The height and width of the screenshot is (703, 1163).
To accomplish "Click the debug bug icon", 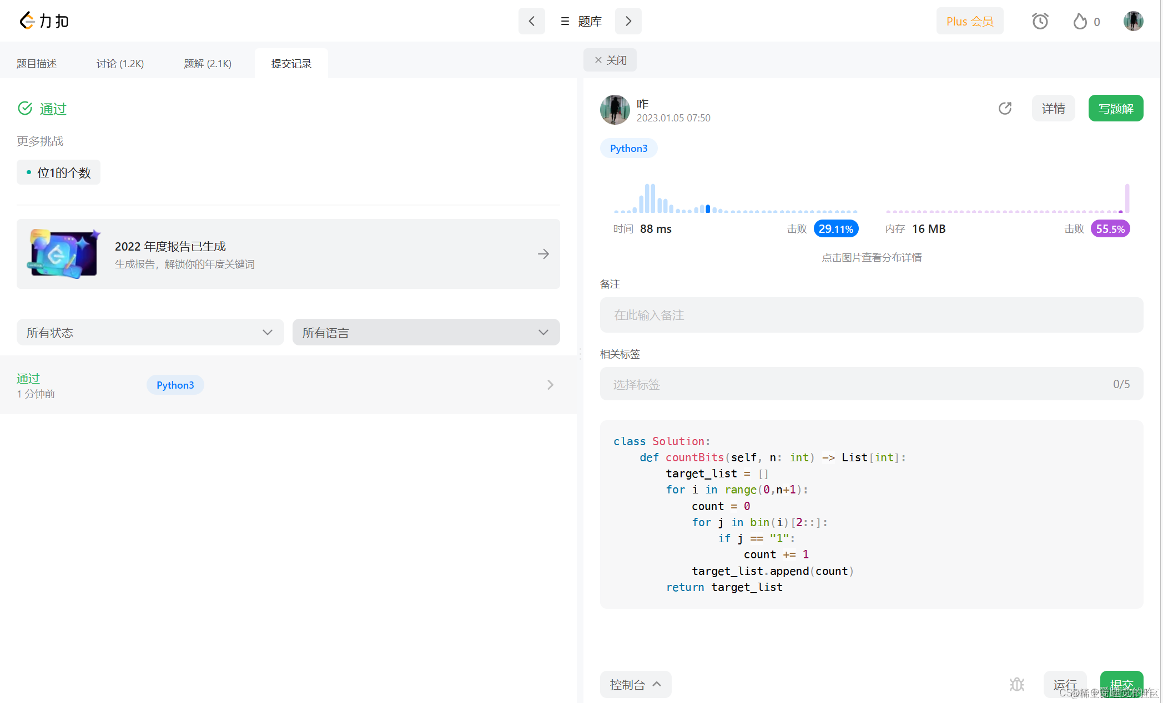I will tap(1017, 685).
